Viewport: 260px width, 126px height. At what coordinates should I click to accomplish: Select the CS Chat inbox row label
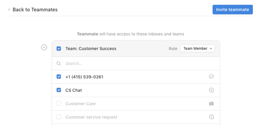tap(74, 90)
